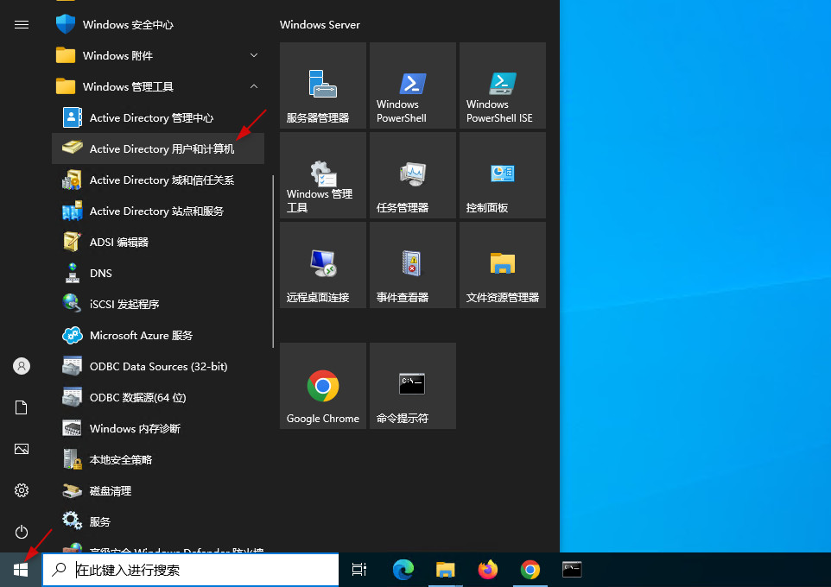Image resolution: width=831 pixels, height=587 pixels.
Task: Open 服务 from the admin tools list
Action: click(x=158, y=522)
